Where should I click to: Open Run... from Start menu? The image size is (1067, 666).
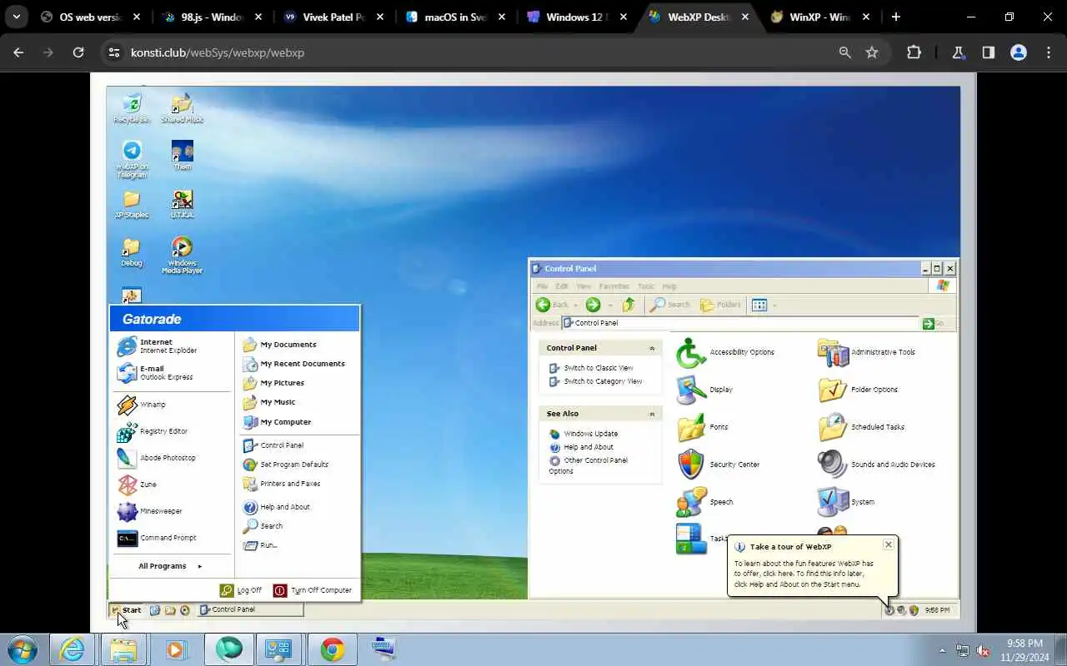(x=260, y=545)
